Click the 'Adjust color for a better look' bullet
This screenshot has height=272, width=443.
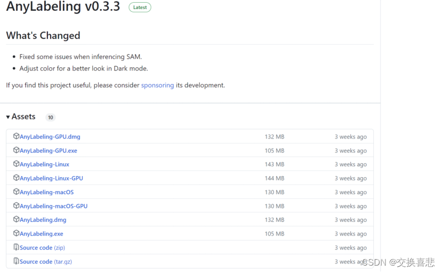[84, 68]
